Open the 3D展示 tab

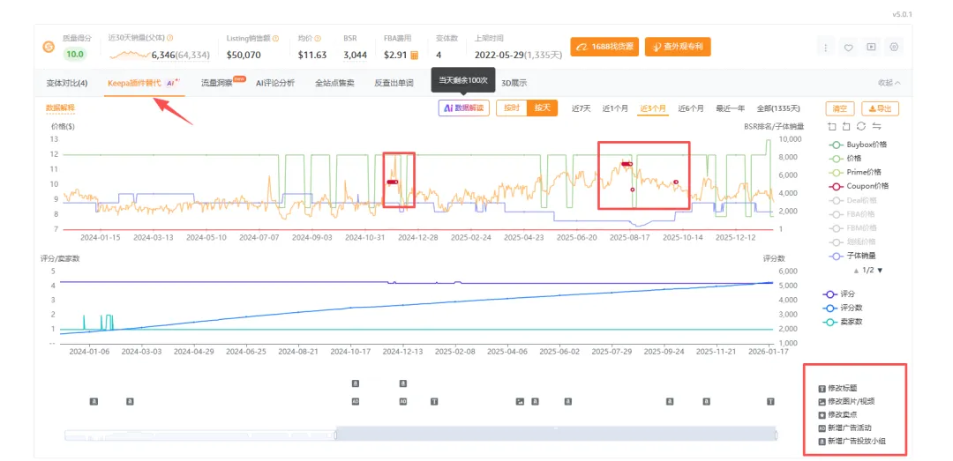coord(514,83)
